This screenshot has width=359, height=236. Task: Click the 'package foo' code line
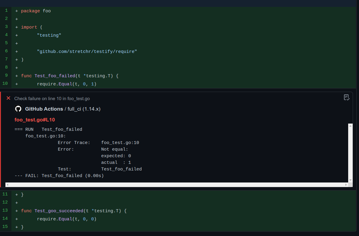pyautogui.click(x=36, y=11)
